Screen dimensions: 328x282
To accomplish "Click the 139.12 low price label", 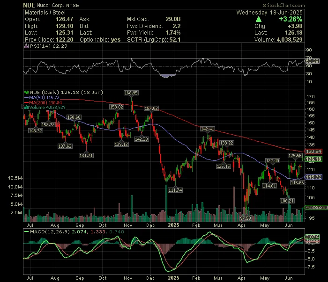I will click(121, 144).
